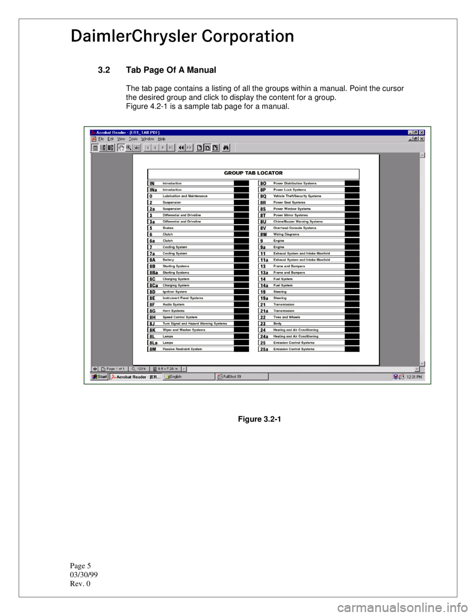Open group 8M Passive Restraint System
Image resolution: width=476 pixels, height=616 pixels.
click(x=198, y=349)
